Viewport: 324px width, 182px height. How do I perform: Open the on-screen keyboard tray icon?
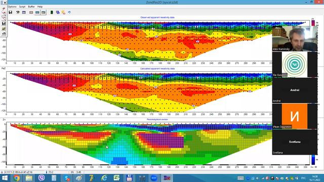(x=240, y=178)
